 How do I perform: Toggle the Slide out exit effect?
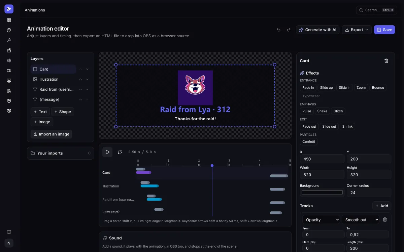click(329, 127)
